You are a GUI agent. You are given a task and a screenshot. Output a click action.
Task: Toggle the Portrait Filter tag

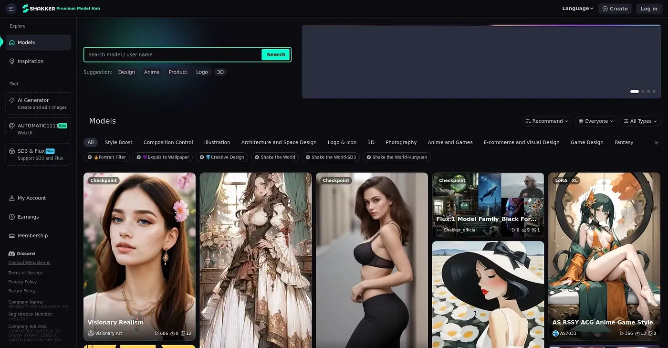pos(106,157)
